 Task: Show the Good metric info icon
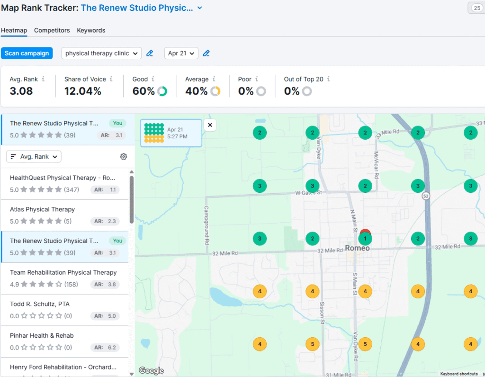coord(153,79)
